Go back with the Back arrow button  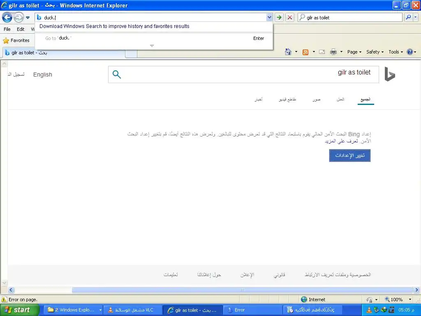(7, 17)
